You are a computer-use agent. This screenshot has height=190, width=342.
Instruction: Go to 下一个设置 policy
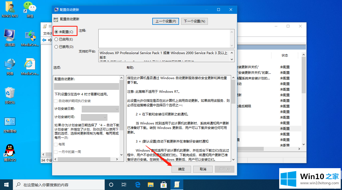point(194,21)
